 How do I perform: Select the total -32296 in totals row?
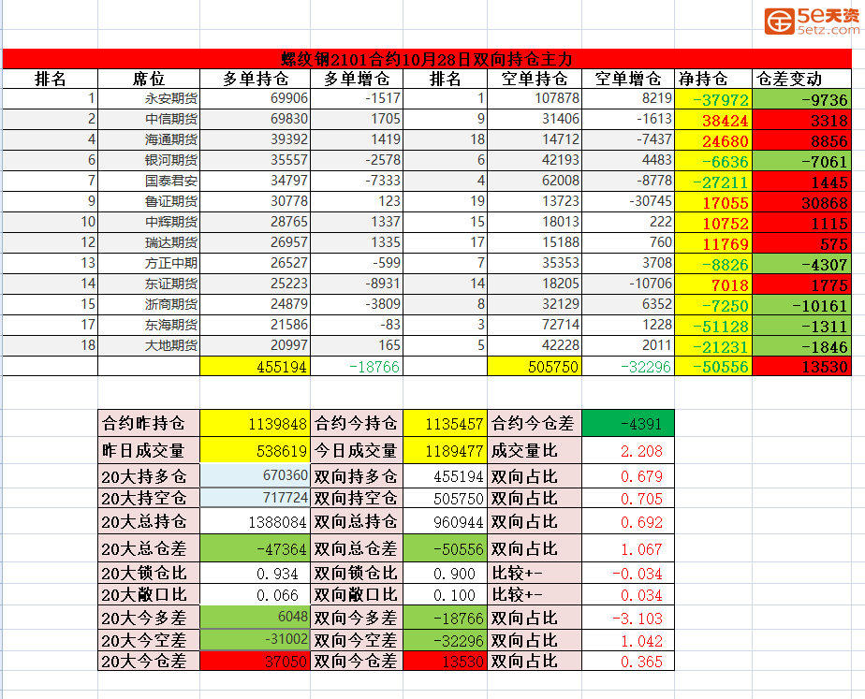[x=628, y=366]
